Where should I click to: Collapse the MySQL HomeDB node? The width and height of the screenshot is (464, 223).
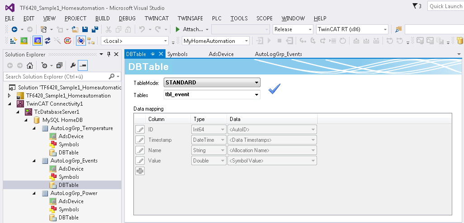[26, 120]
